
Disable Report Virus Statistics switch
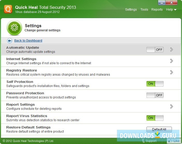pos(155,118)
